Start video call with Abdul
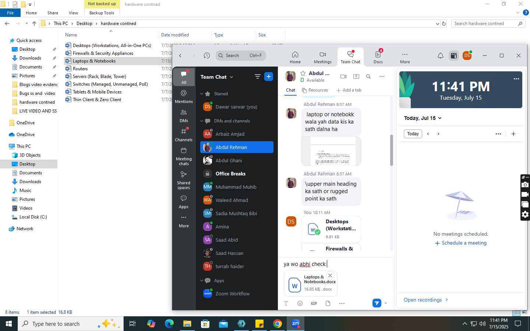Screen dimensions: 530x331 [x=343, y=76]
